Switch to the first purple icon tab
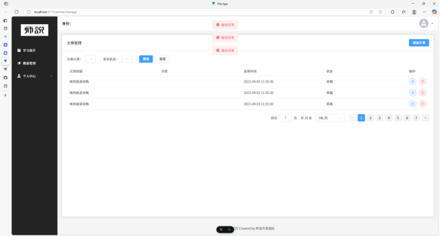Screen dimensions: 440x236 pos(5,45)
